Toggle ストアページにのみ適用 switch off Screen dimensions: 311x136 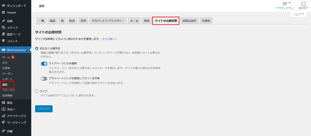point(44,63)
